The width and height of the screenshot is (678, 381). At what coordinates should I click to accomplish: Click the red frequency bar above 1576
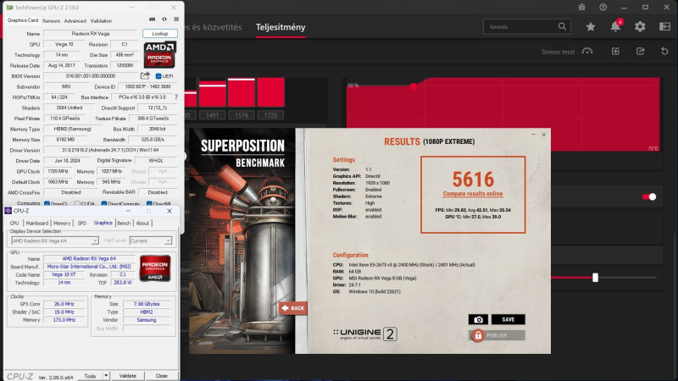pos(242,92)
